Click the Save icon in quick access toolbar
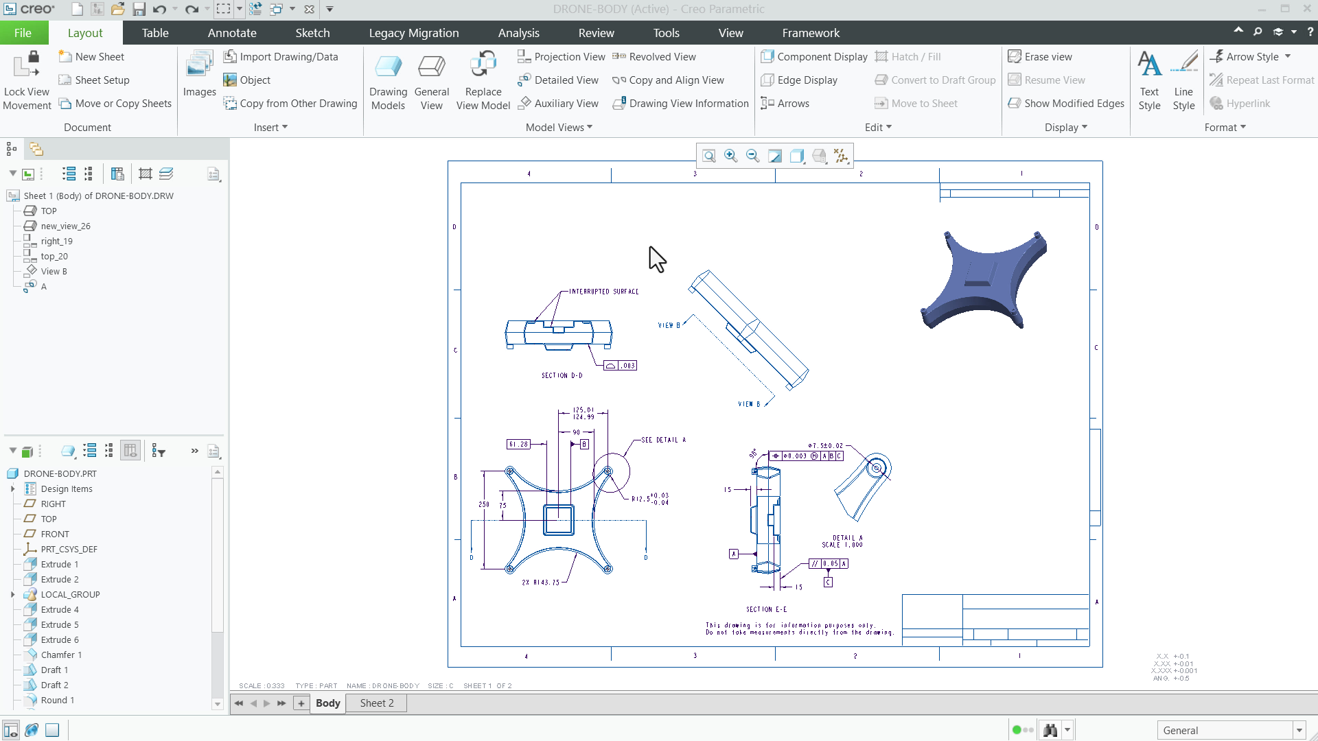This screenshot has width=1318, height=741. [139, 9]
